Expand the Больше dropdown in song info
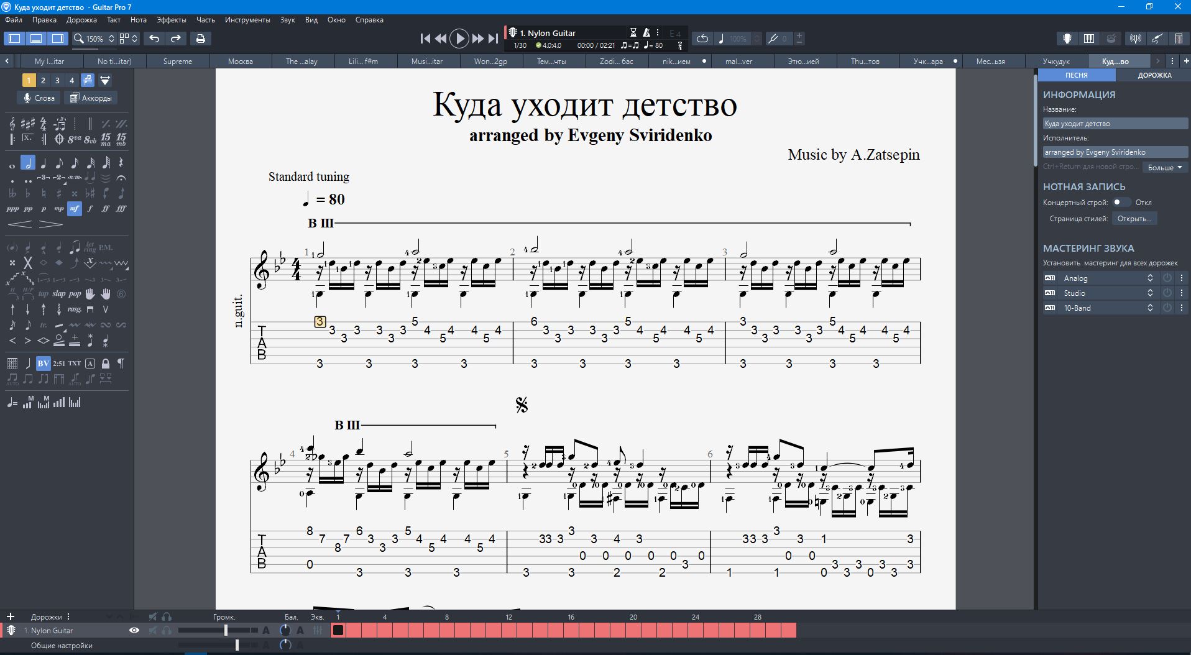 [x=1164, y=167]
